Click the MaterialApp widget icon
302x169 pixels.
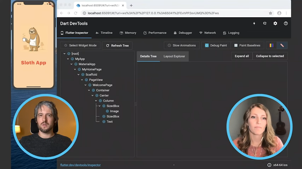click(76, 64)
